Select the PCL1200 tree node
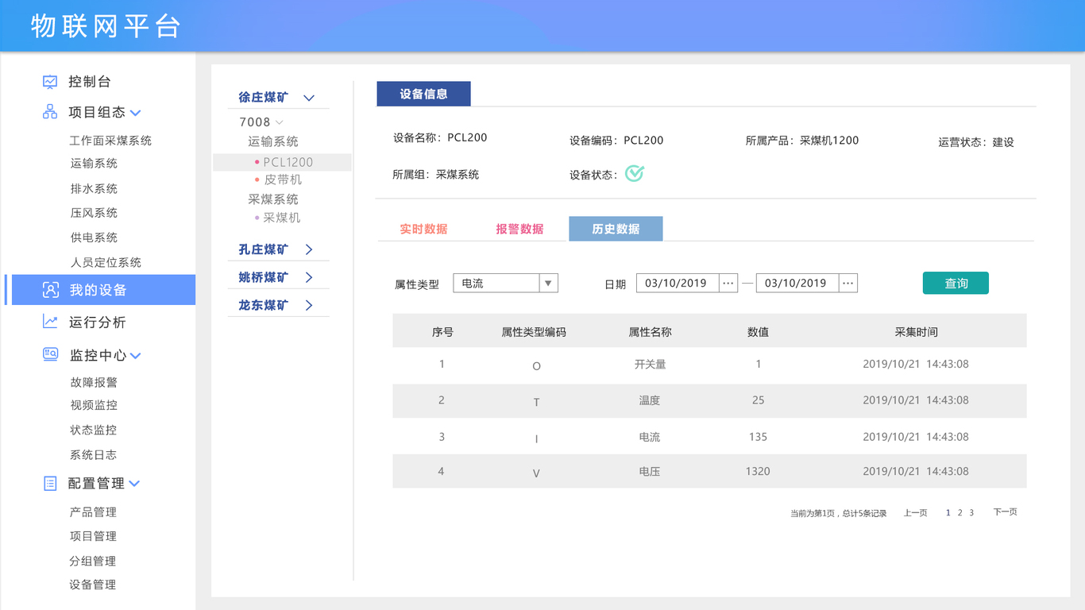1085x610 pixels. pos(283,162)
